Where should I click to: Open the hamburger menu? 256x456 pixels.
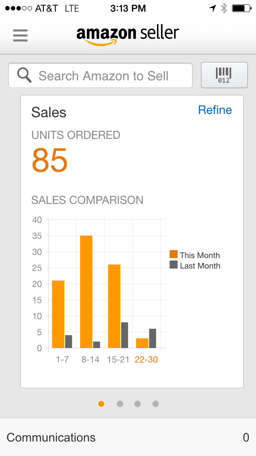20,35
